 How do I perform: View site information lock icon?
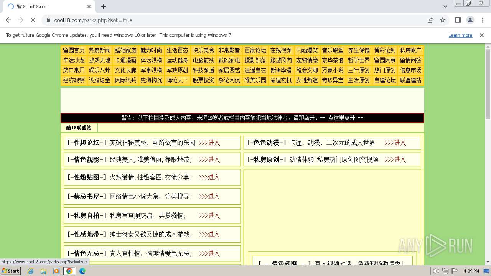48,20
